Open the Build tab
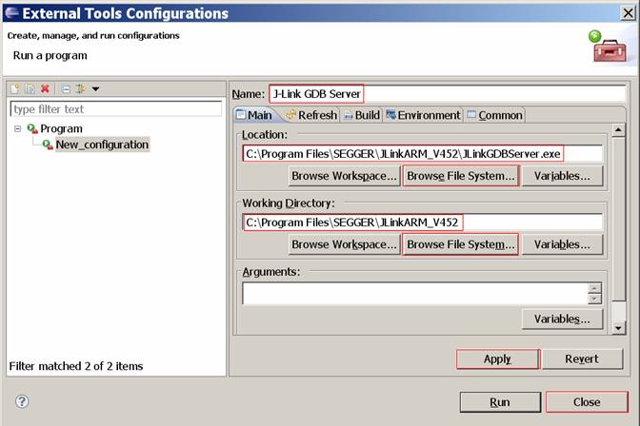This screenshot has width=640, height=426. click(x=362, y=115)
